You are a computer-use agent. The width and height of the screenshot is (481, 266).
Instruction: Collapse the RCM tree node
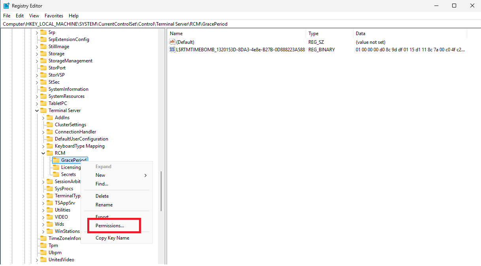coord(43,153)
